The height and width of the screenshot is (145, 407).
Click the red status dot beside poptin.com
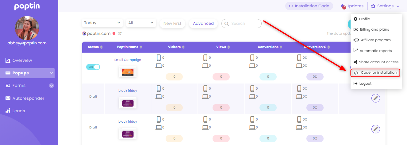[x=114, y=34]
